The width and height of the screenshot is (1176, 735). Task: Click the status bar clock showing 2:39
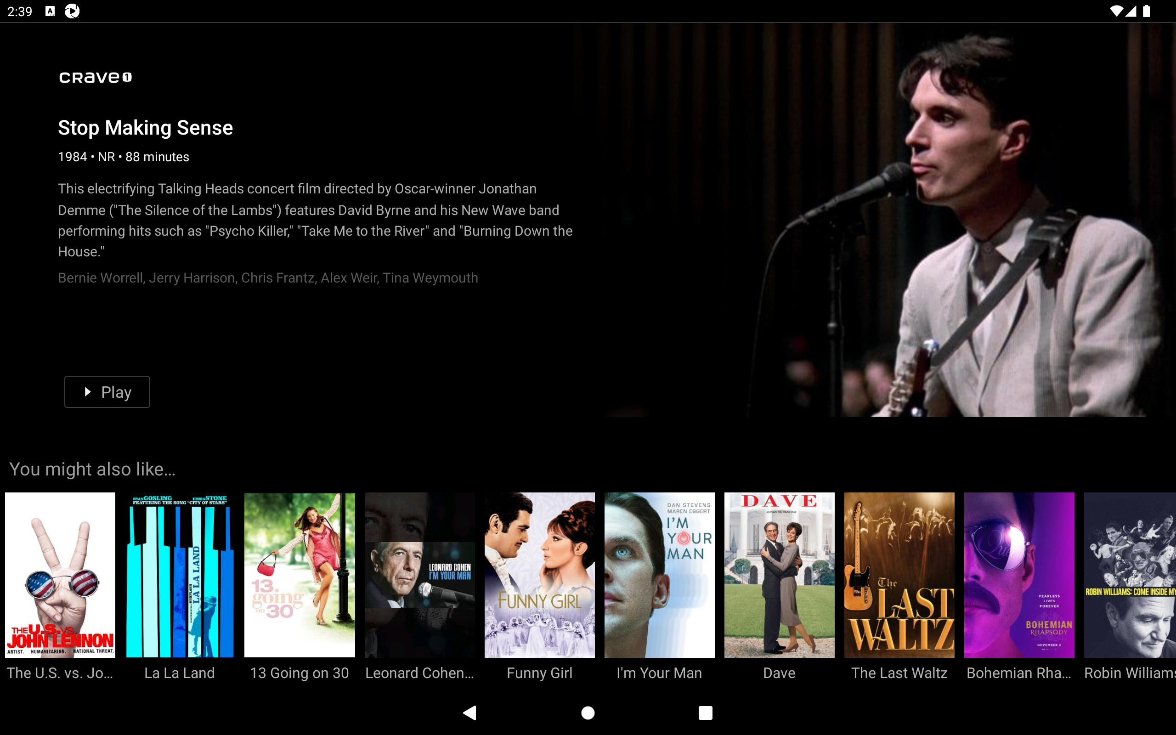coord(20,11)
